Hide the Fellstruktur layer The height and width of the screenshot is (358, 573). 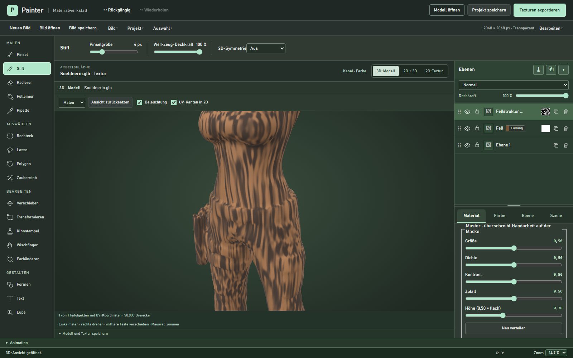pyautogui.click(x=467, y=112)
